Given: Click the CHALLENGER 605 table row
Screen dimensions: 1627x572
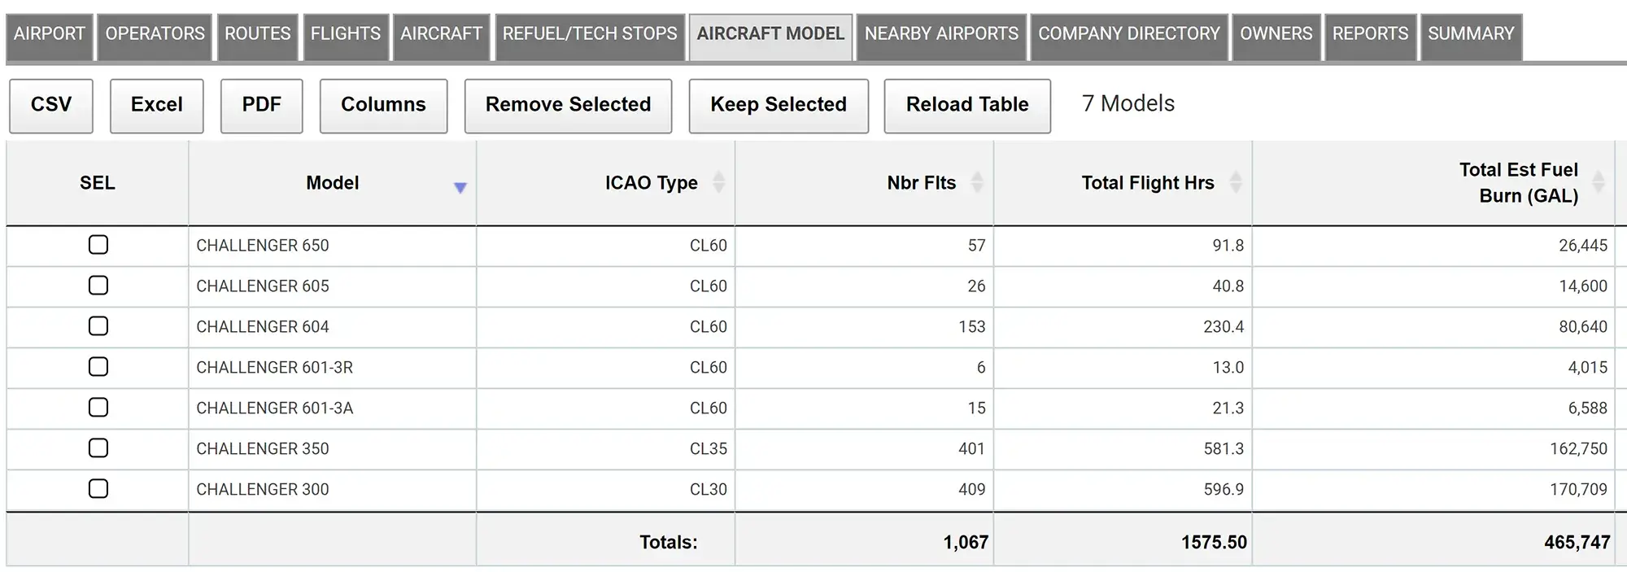Looking at the screenshot, I should coord(262,286).
